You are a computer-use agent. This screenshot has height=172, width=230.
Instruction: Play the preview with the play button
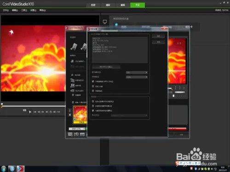point(30,112)
